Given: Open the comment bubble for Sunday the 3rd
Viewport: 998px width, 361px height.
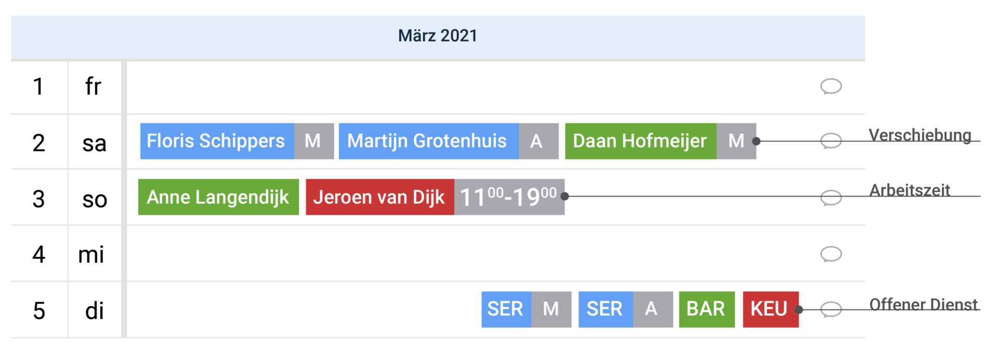Looking at the screenshot, I should [831, 198].
